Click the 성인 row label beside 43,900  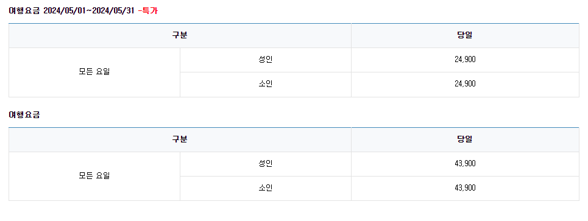coord(266,164)
